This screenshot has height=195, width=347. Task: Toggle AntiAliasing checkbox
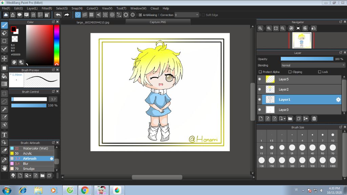(140, 15)
